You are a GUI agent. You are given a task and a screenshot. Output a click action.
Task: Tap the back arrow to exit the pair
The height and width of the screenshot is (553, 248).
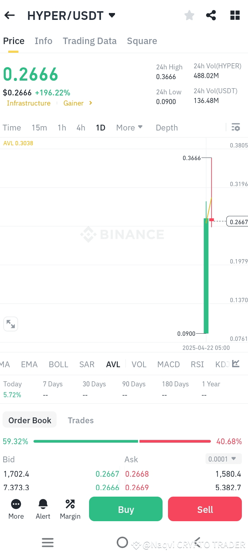9,15
